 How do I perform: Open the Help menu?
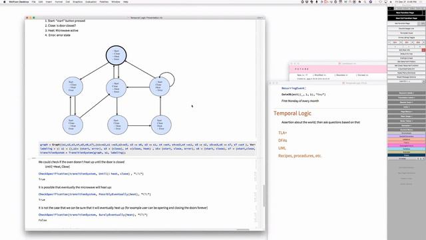pyautogui.click(x=126, y=1)
